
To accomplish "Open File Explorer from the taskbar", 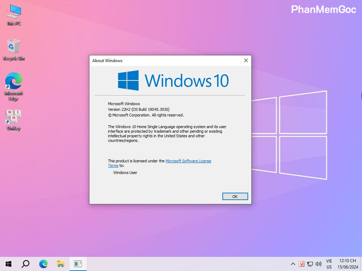I will point(60,264).
